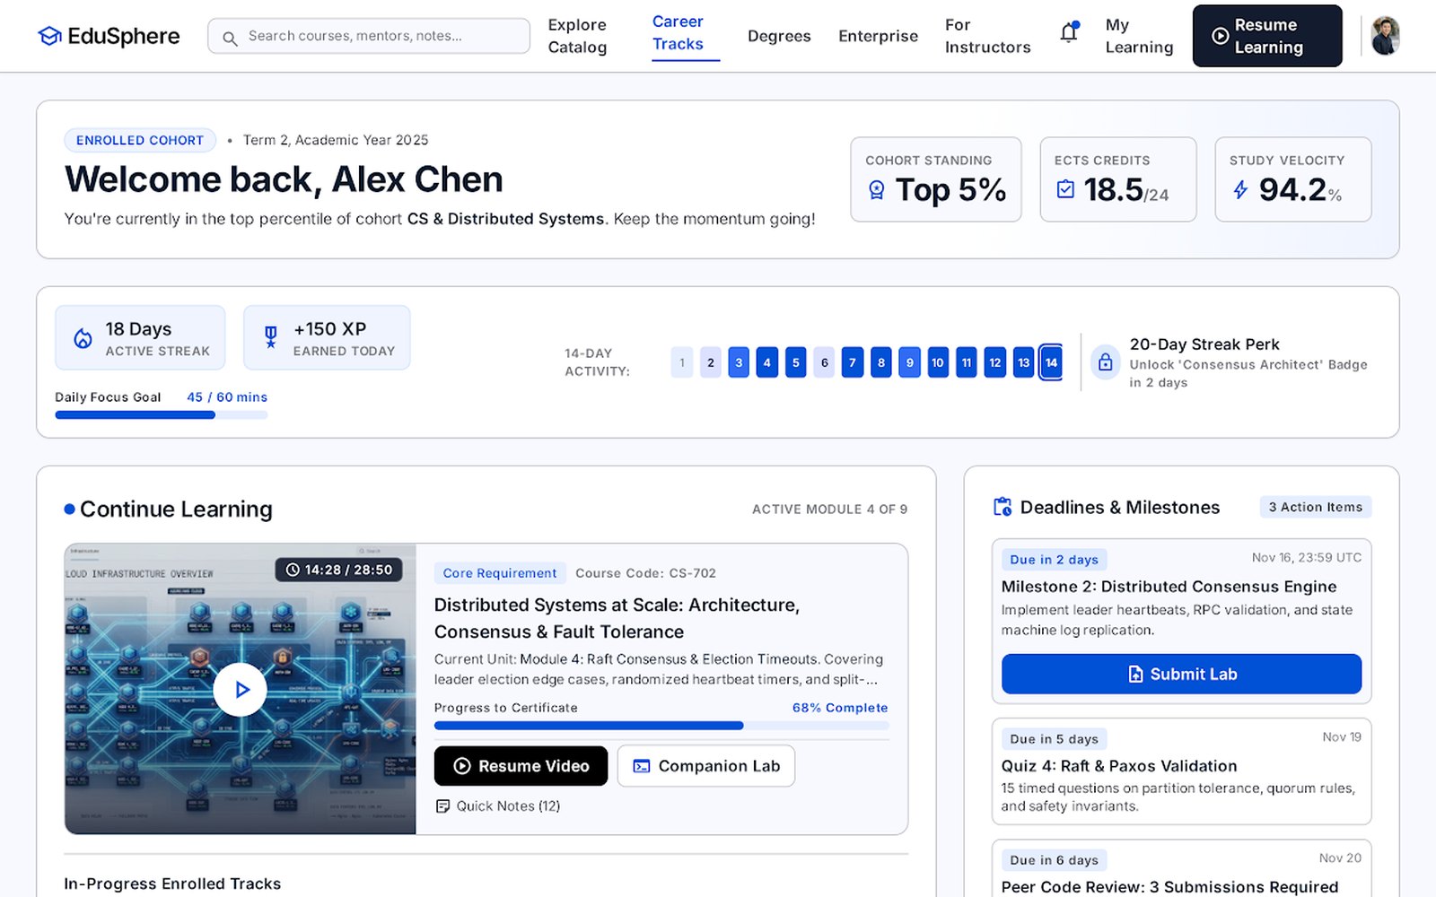Open the Degrees menu item
The height and width of the screenshot is (897, 1436).
tap(779, 36)
